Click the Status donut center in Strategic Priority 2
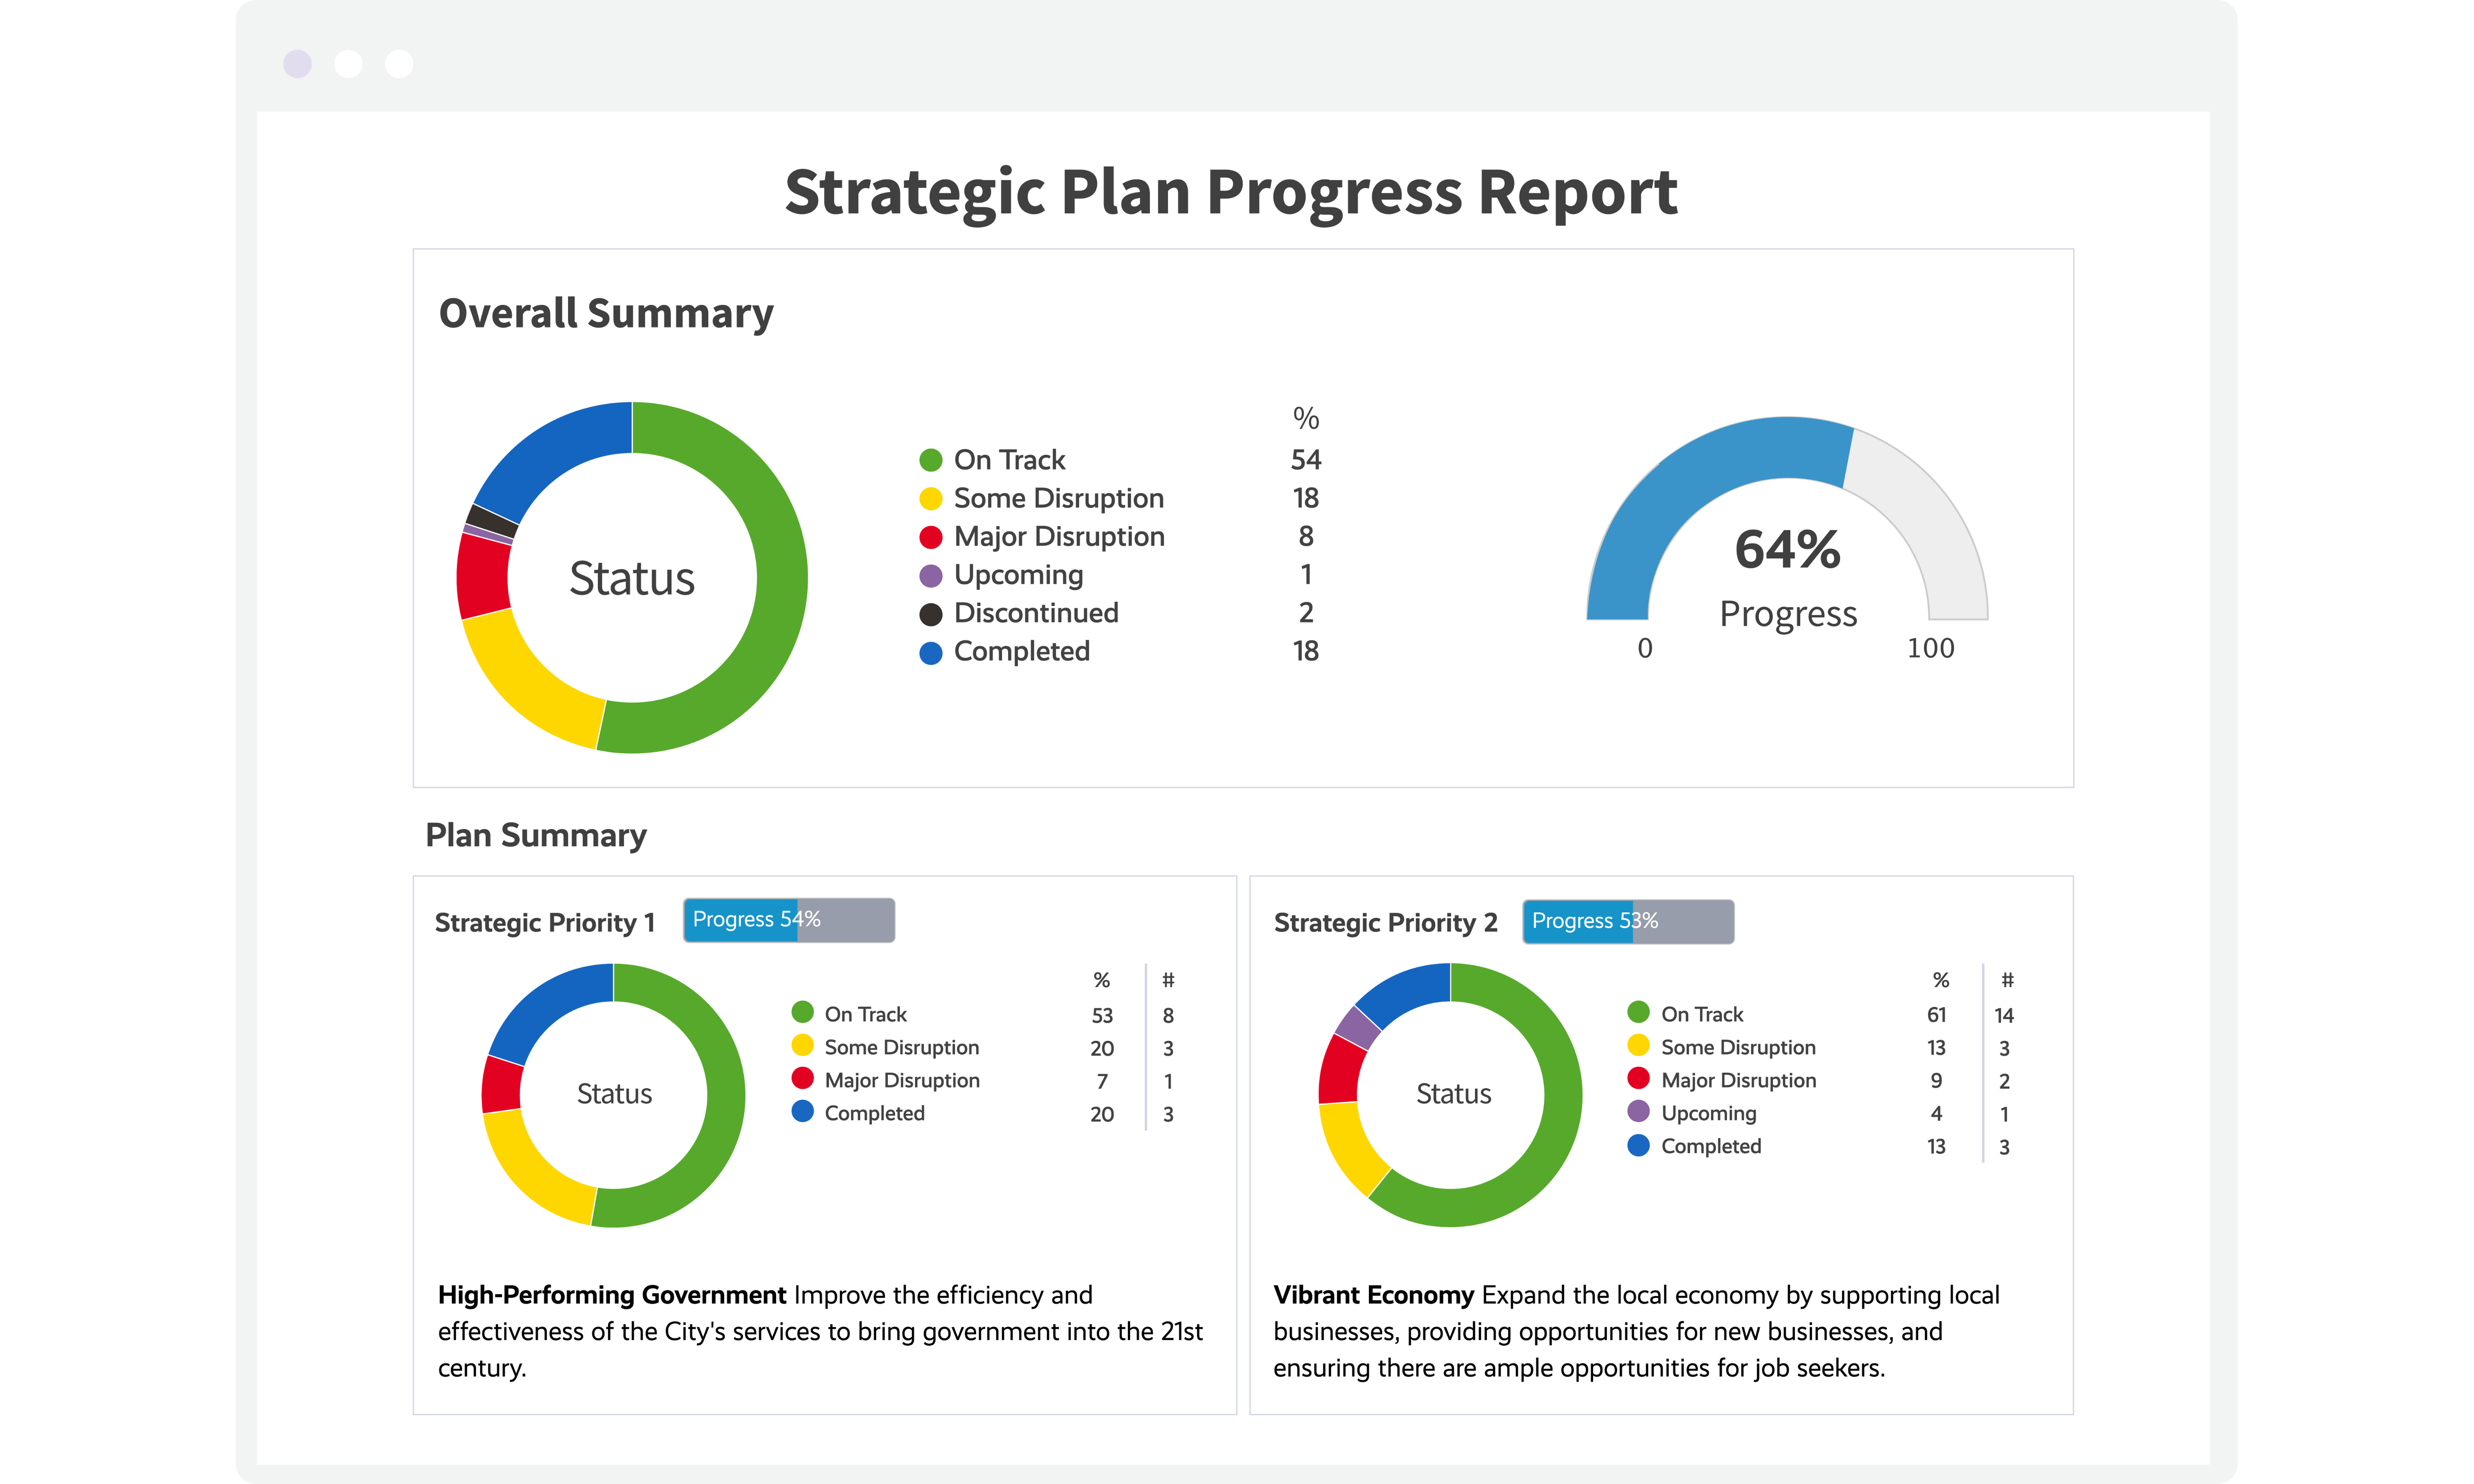Screen dimensions: 2474x1484 [1452, 1094]
